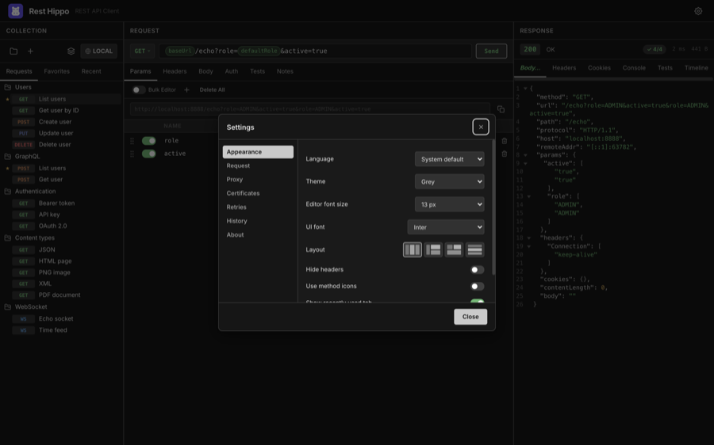Select Appearance in Settings sidebar

pyautogui.click(x=258, y=152)
